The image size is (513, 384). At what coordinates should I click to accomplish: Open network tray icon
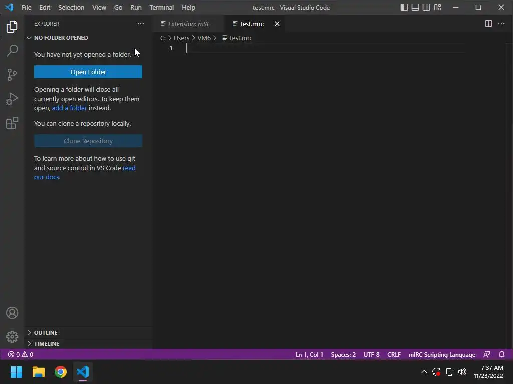(x=450, y=372)
